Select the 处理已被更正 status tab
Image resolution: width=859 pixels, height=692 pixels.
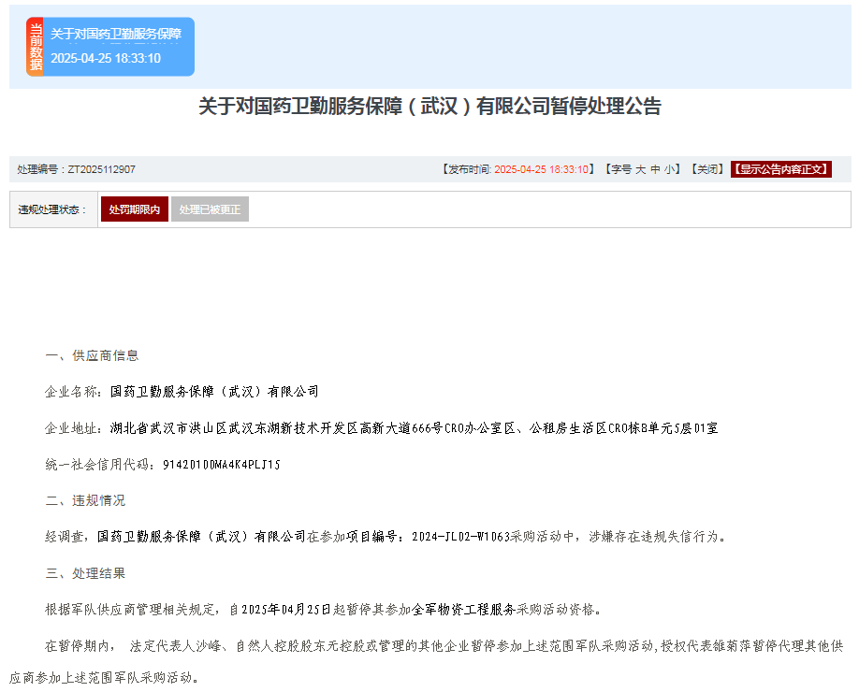click(x=210, y=209)
